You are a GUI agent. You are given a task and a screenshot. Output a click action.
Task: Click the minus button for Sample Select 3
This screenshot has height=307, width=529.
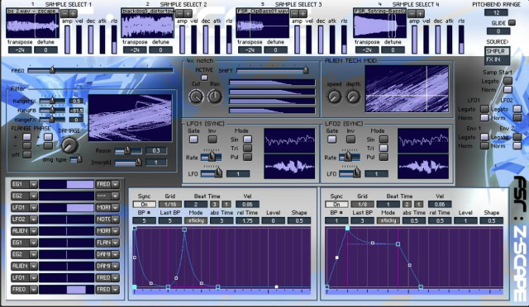pos(295,13)
